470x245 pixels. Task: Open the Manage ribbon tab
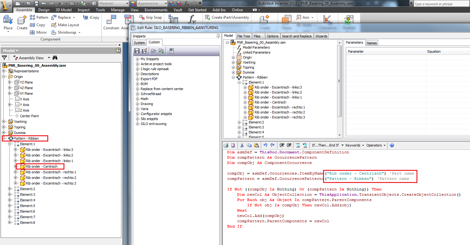coord(118,10)
